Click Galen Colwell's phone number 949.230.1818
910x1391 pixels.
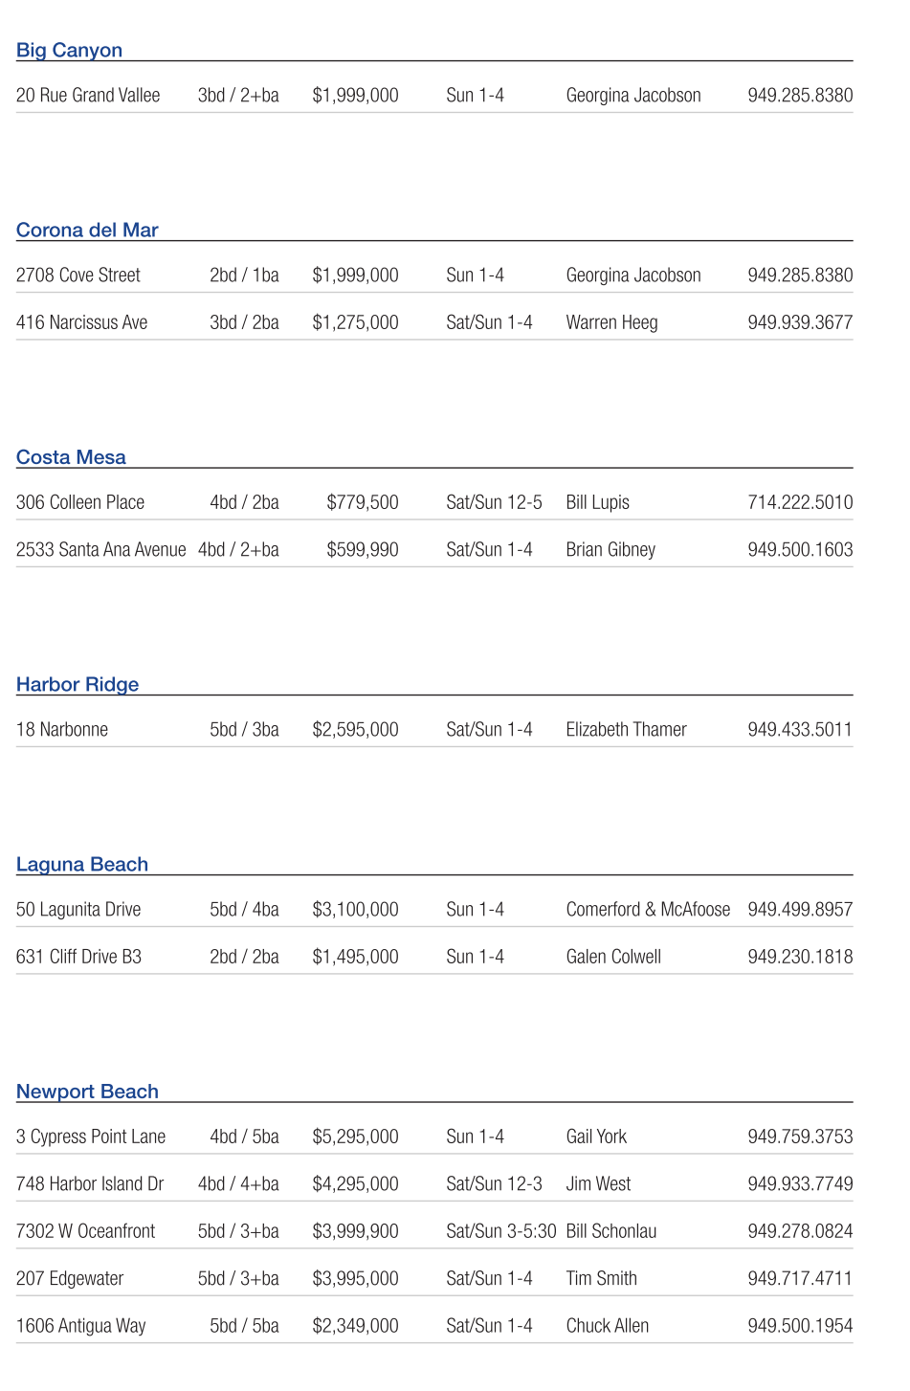(800, 957)
